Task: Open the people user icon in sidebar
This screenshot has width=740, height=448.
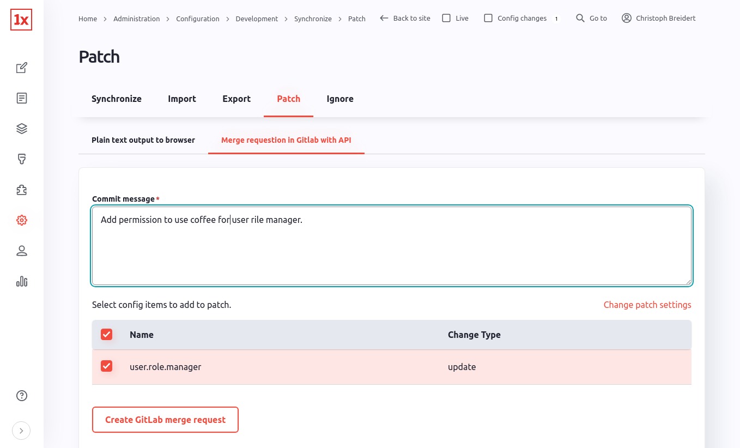Action: [22, 251]
